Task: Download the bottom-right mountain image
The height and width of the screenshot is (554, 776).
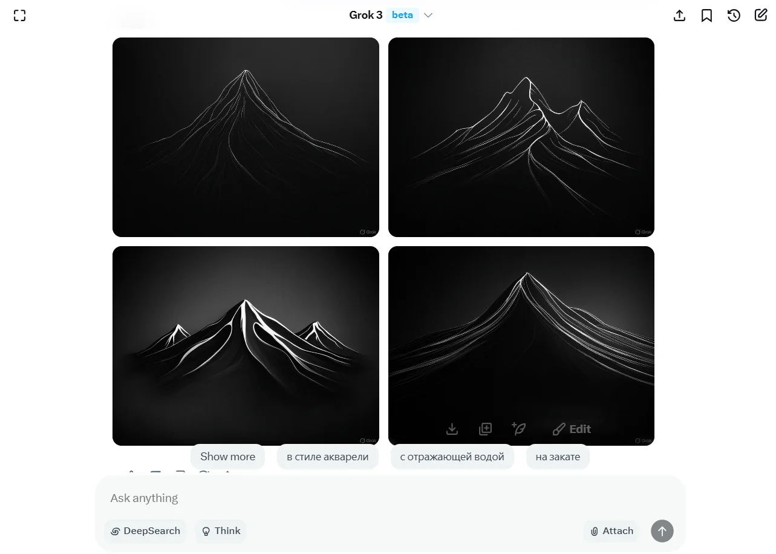Action: (452, 429)
